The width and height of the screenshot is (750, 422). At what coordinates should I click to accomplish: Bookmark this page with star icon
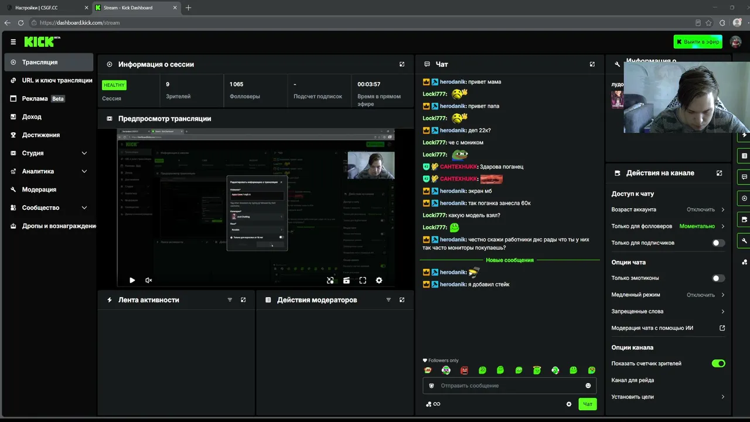(x=708, y=23)
